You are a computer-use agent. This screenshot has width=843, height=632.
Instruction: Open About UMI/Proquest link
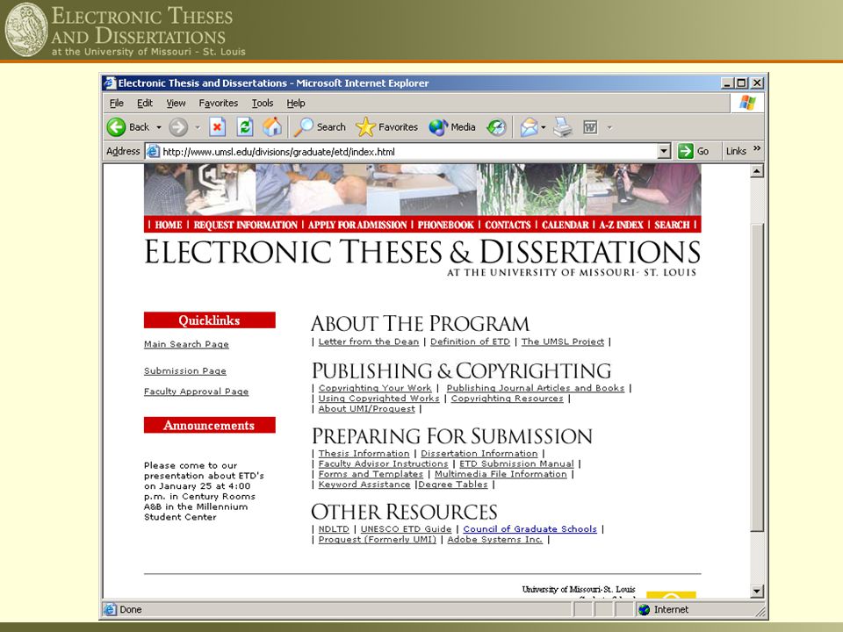pos(367,408)
